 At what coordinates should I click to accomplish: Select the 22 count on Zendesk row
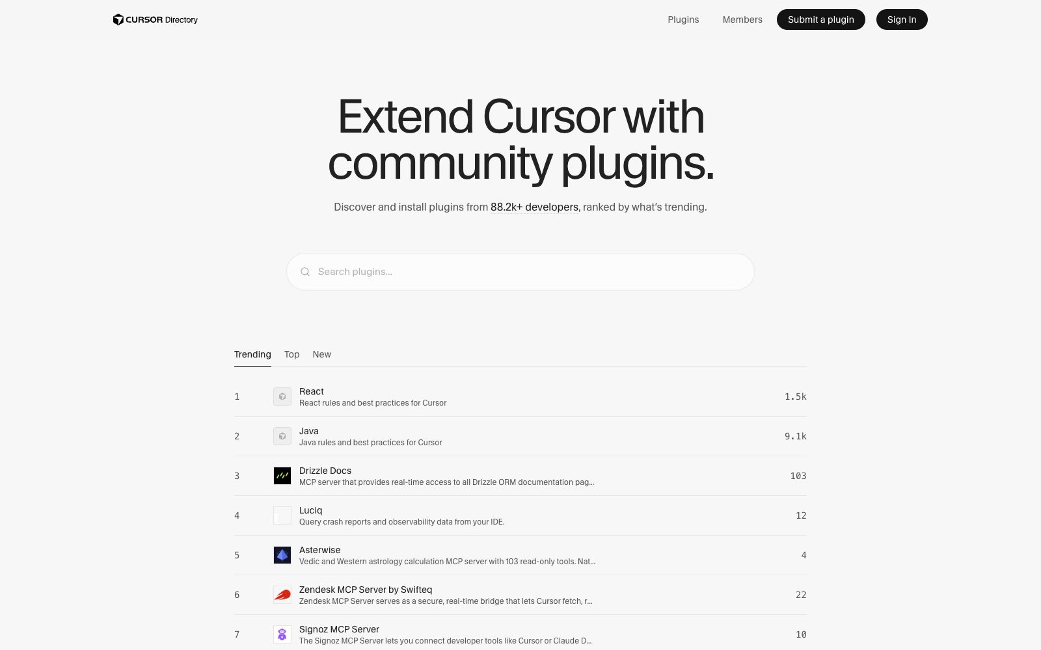[x=801, y=595]
